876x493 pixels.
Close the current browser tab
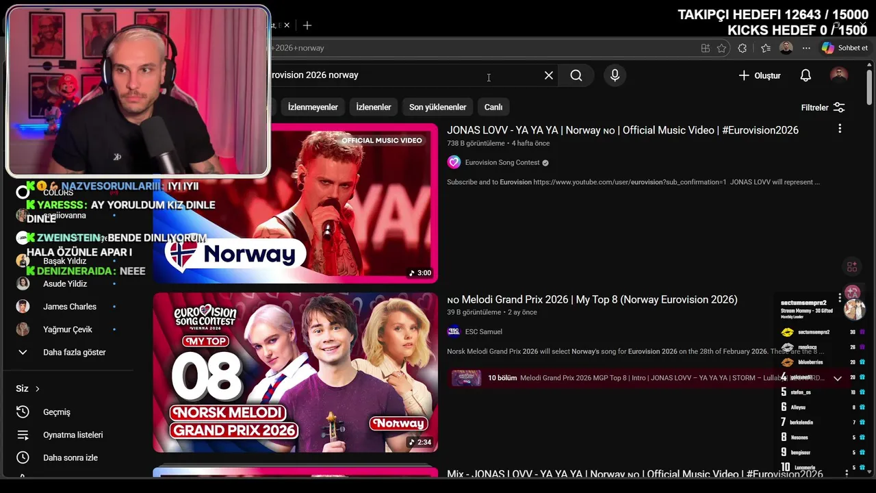coord(287,25)
